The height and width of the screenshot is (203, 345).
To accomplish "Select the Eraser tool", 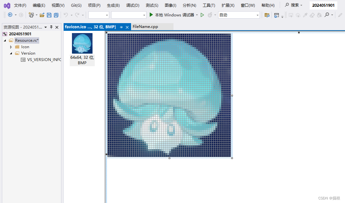I will [312, 15].
